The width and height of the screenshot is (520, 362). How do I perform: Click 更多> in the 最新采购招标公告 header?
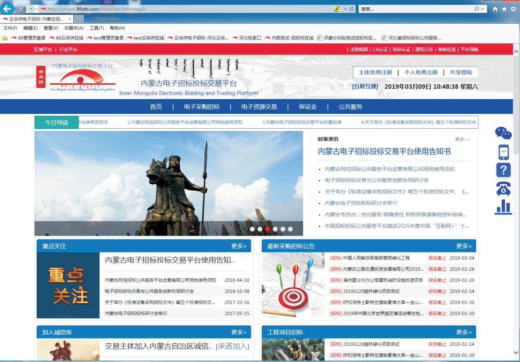464,246
